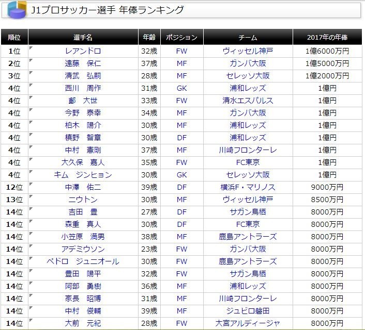This screenshot has width=365, height=330.
Task: Click the 2017年の年俸 column header
Action: click(x=327, y=37)
